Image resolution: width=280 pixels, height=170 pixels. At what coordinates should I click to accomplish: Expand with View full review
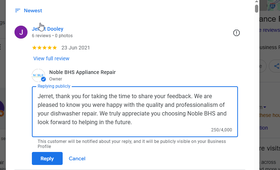click(51, 58)
